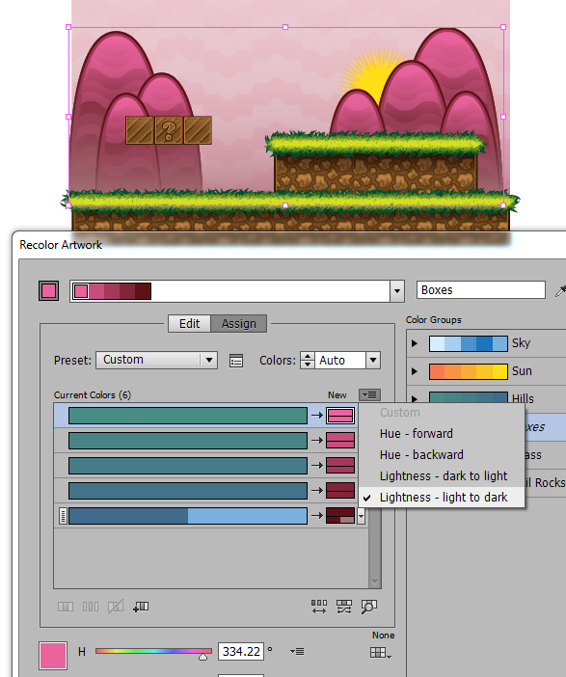The width and height of the screenshot is (566, 677).
Task: Open the New colors sort menu button
Action: (369, 394)
